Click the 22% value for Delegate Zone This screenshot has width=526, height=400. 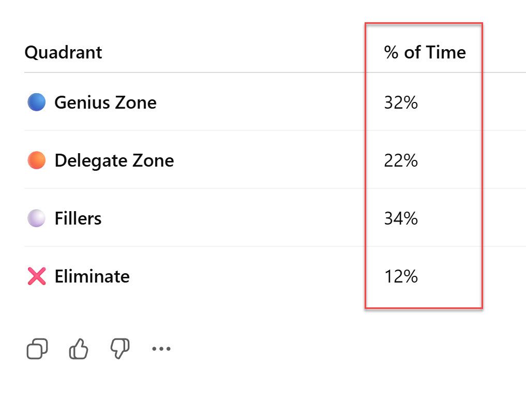coord(401,160)
